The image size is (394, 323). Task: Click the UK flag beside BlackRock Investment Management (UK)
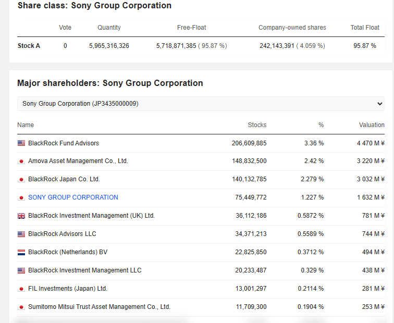coord(21,216)
